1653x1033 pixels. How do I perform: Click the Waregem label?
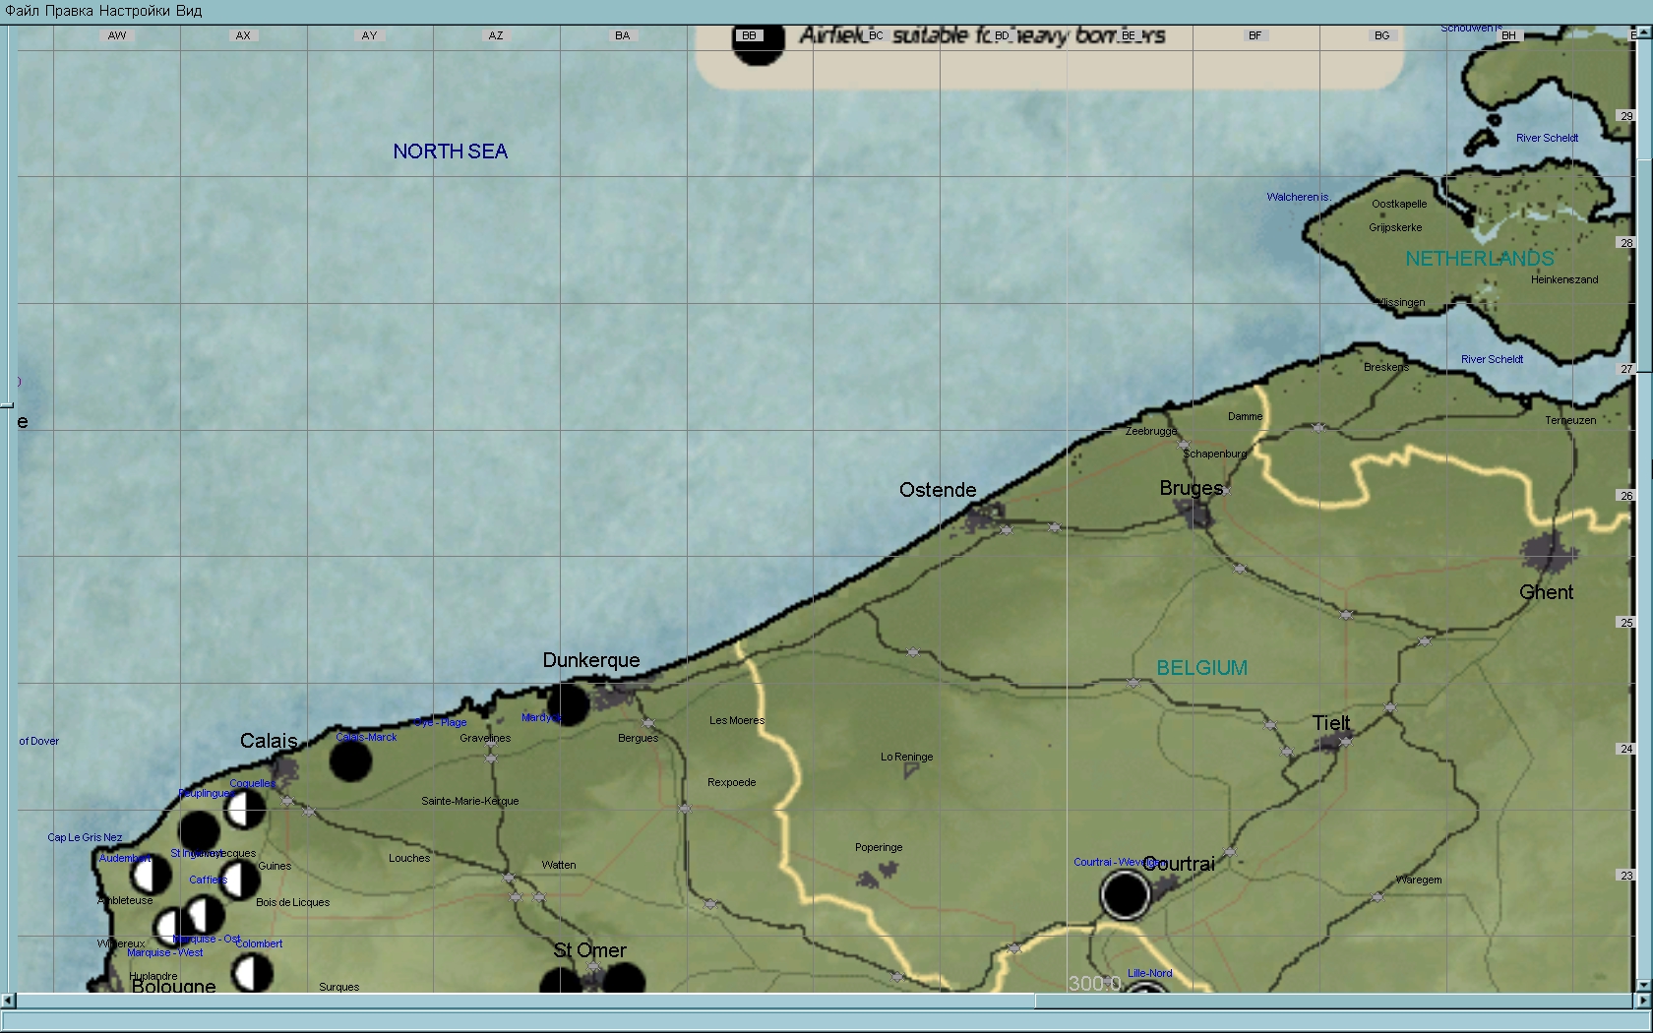1419,880
